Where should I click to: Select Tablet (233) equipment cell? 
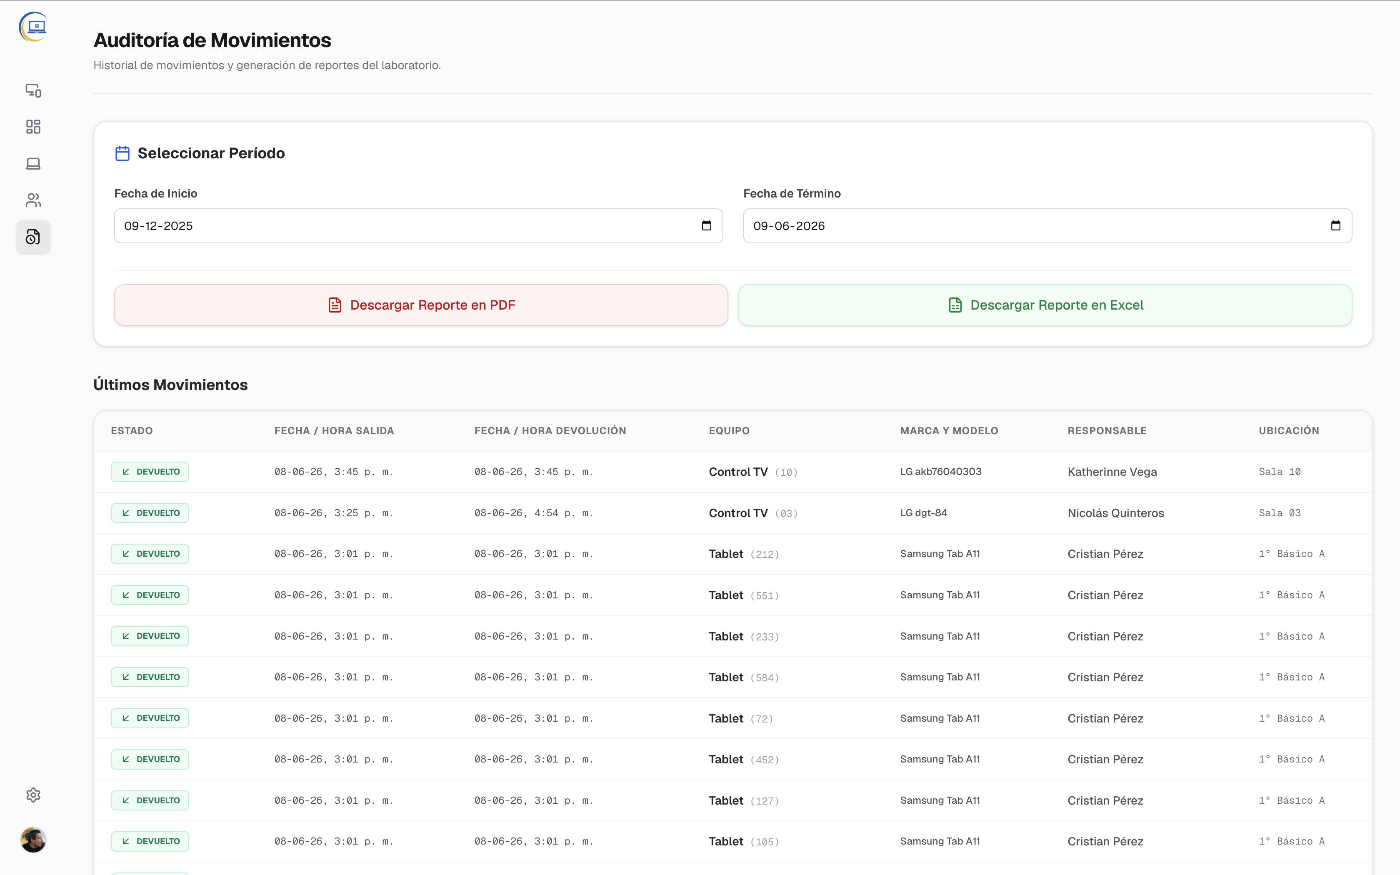click(744, 637)
